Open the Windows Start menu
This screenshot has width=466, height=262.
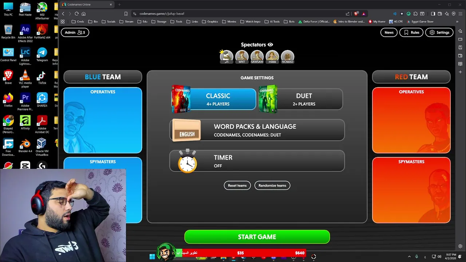pos(152,257)
